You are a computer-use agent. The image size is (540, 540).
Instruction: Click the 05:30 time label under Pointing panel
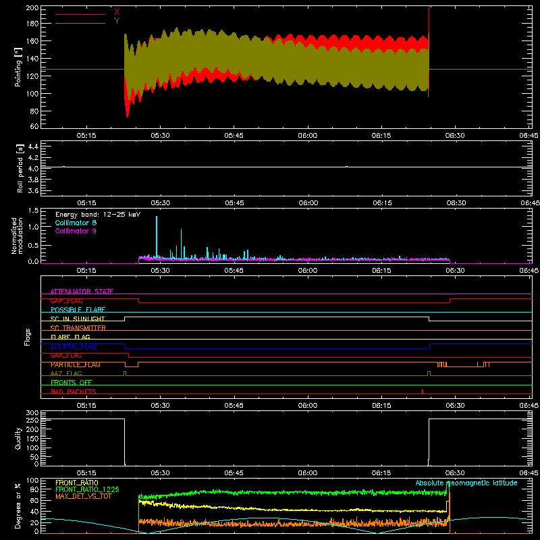pos(160,136)
